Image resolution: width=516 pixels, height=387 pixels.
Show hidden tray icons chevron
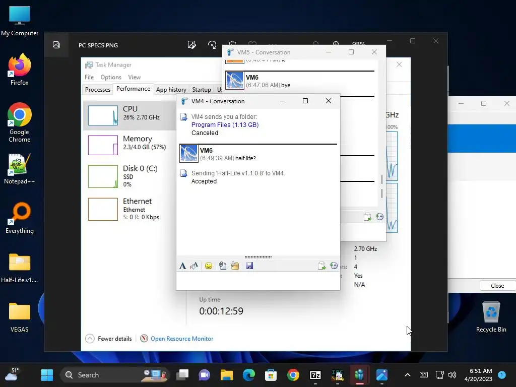pos(407,375)
